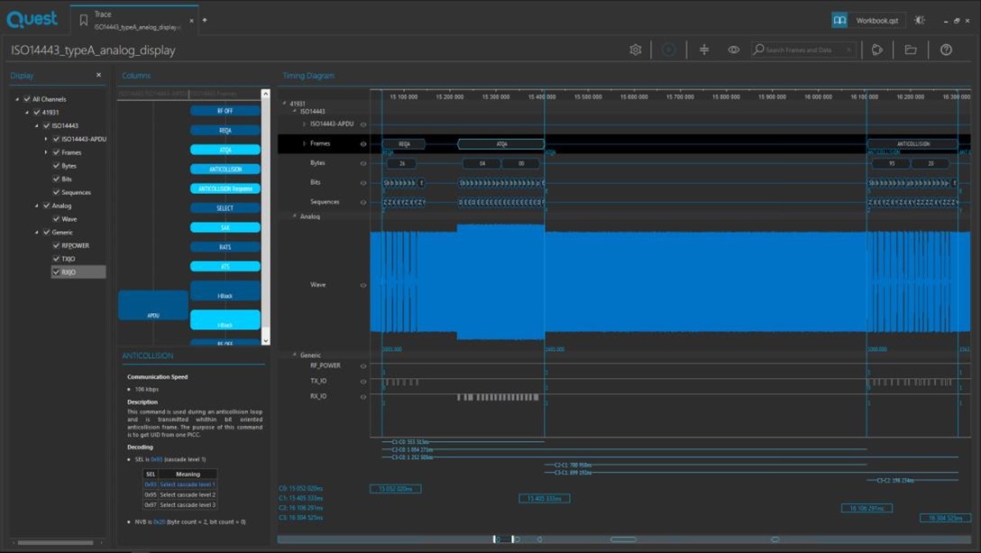Click the help question mark icon

point(946,50)
